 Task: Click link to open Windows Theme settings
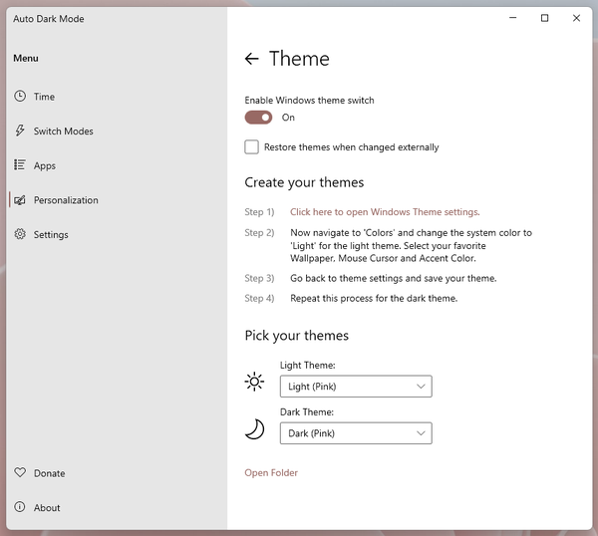click(385, 212)
